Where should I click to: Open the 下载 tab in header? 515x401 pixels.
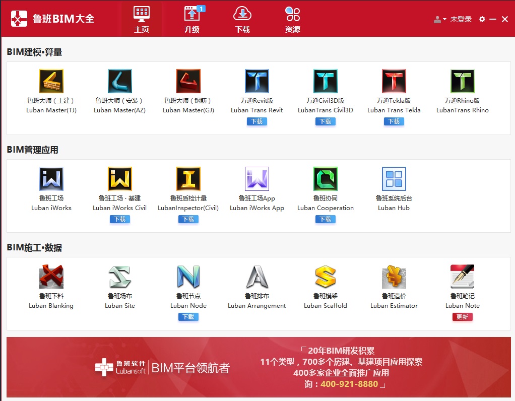click(x=242, y=19)
